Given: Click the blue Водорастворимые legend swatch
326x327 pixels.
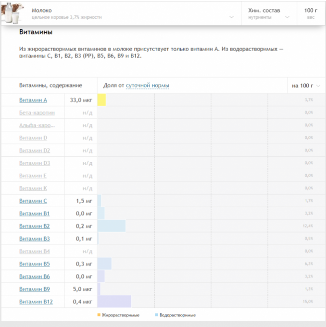Looking at the screenshot, I should click(157, 315).
